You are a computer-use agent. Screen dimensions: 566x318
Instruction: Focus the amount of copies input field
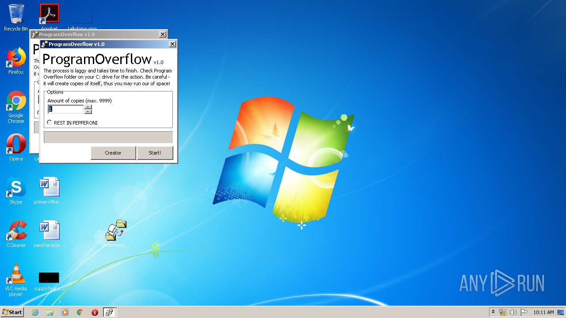65,109
